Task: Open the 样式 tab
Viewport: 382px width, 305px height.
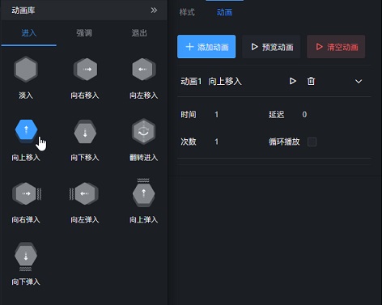Action: [187, 12]
